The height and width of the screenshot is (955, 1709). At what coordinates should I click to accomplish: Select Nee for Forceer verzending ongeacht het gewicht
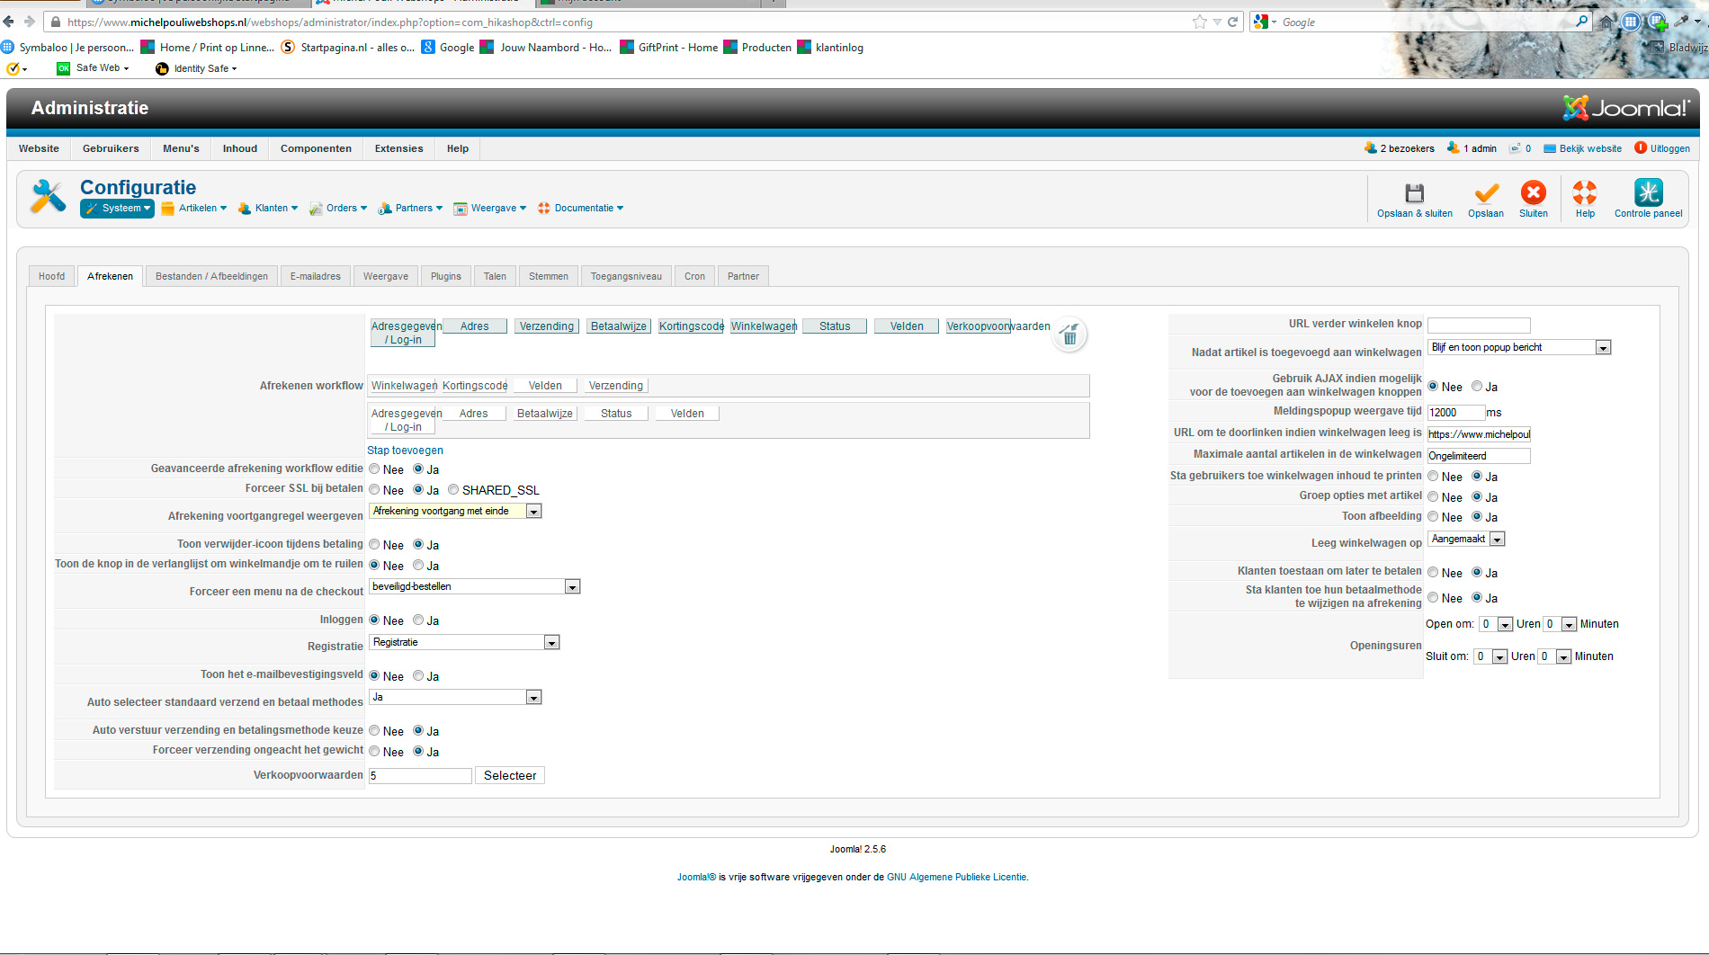pyautogui.click(x=374, y=751)
